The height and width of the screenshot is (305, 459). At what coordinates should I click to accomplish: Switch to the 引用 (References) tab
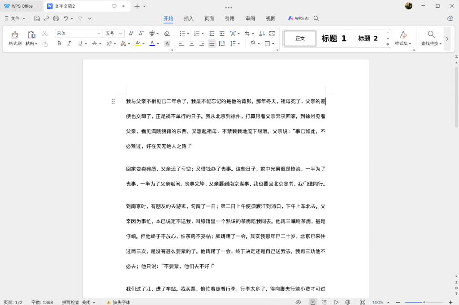(229, 18)
